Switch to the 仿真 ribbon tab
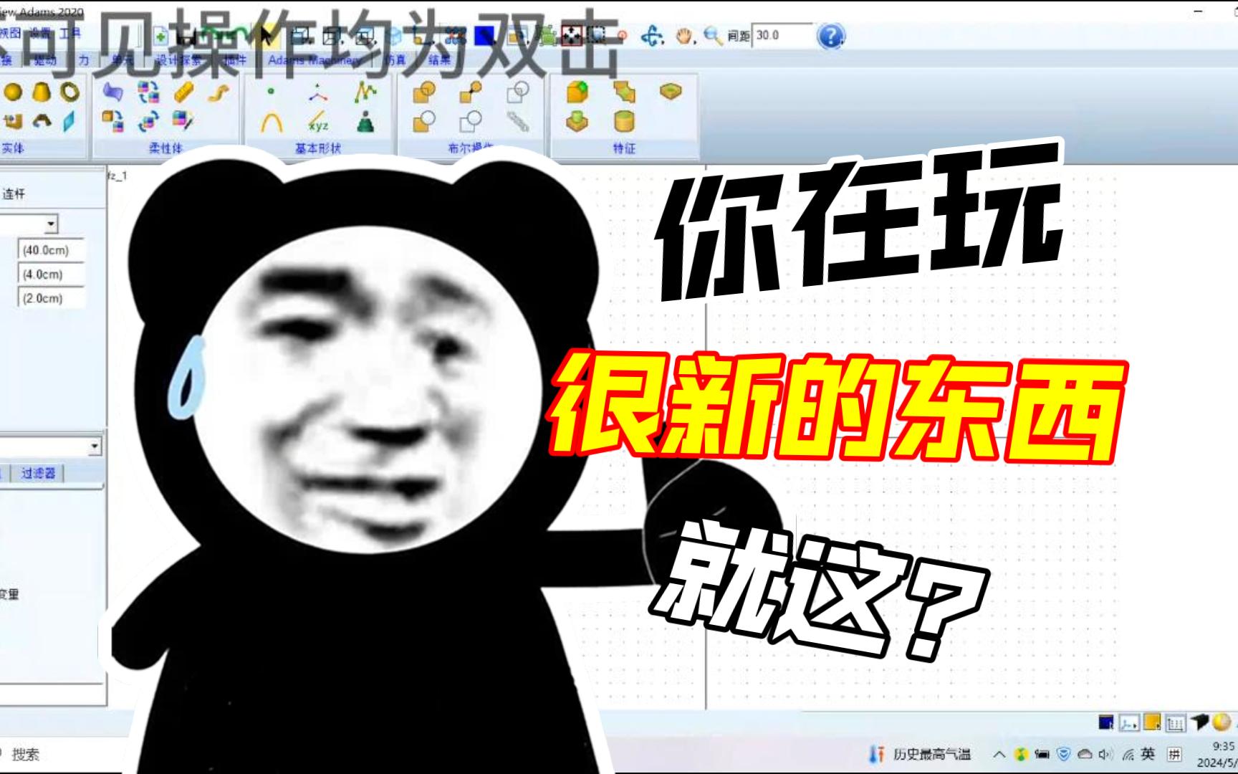This screenshot has height=774, width=1238. (395, 60)
